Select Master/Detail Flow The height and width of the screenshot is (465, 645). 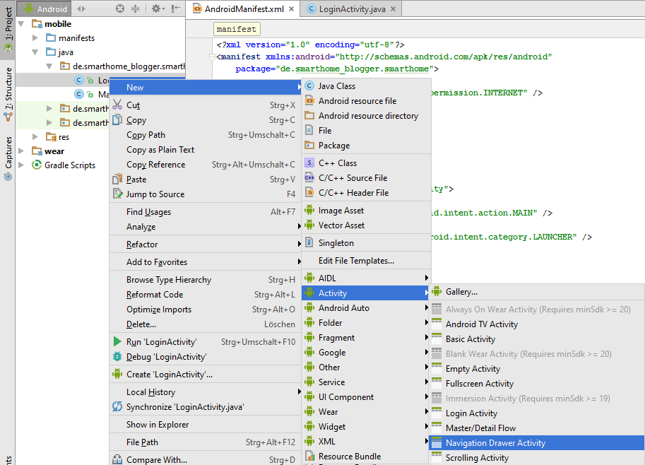pyautogui.click(x=536, y=428)
